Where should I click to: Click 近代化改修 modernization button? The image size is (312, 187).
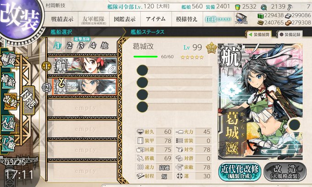pyautogui.click(x=240, y=171)
